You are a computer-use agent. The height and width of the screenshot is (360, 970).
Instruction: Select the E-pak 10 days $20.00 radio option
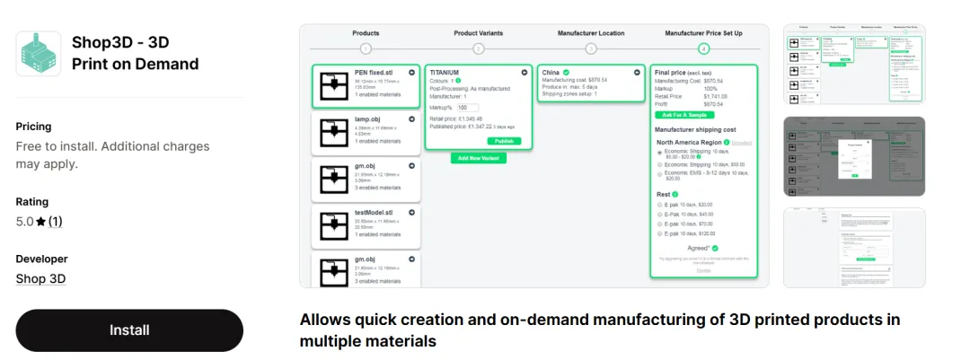(661, 205)
